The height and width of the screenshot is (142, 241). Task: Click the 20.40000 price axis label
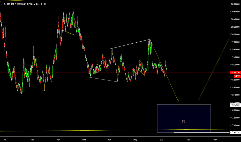[235, 19]
